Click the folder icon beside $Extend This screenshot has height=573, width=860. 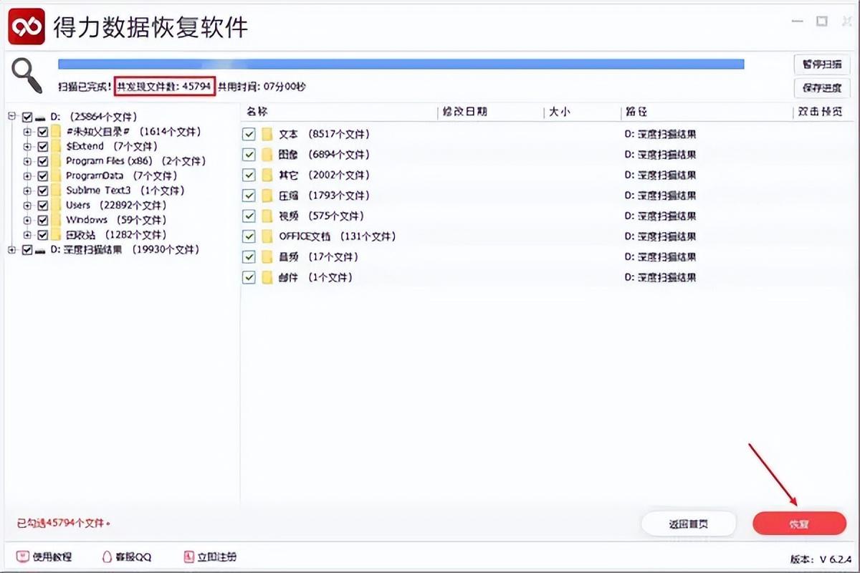pyautogui.click(x=56, y=146)
